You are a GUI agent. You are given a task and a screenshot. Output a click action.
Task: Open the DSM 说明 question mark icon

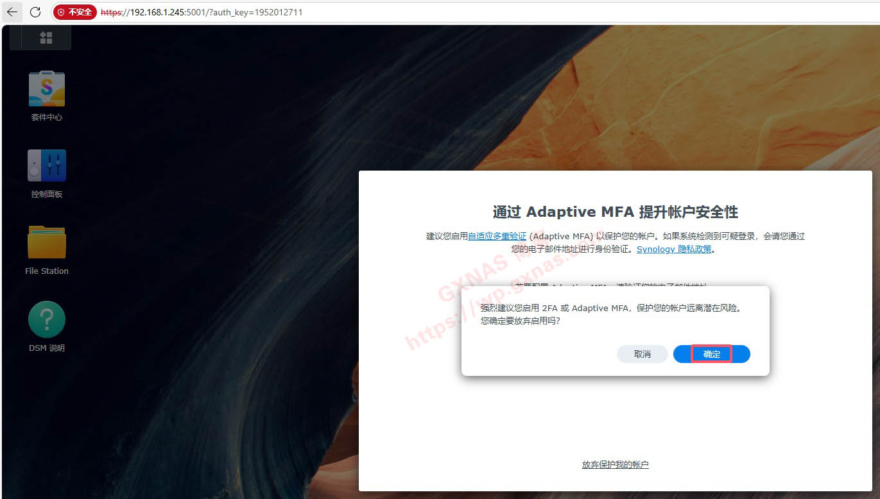click(x=47, y=319)
